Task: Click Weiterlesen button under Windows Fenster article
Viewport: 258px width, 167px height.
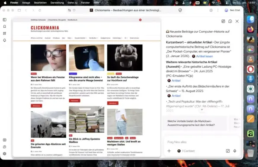Action: (x=36, y=106)
